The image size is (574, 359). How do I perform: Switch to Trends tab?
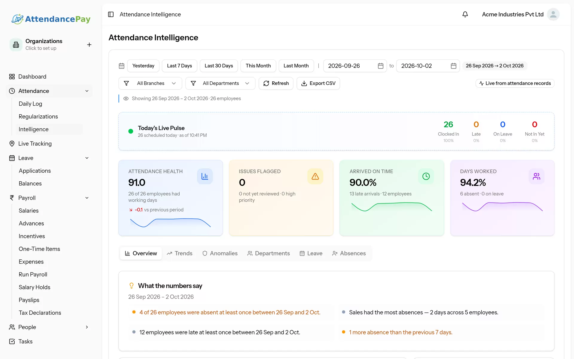[x=179, y=253]
